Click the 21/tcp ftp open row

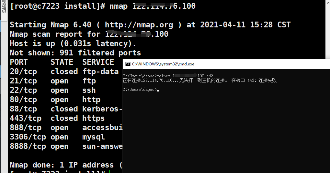click(53, 81)
